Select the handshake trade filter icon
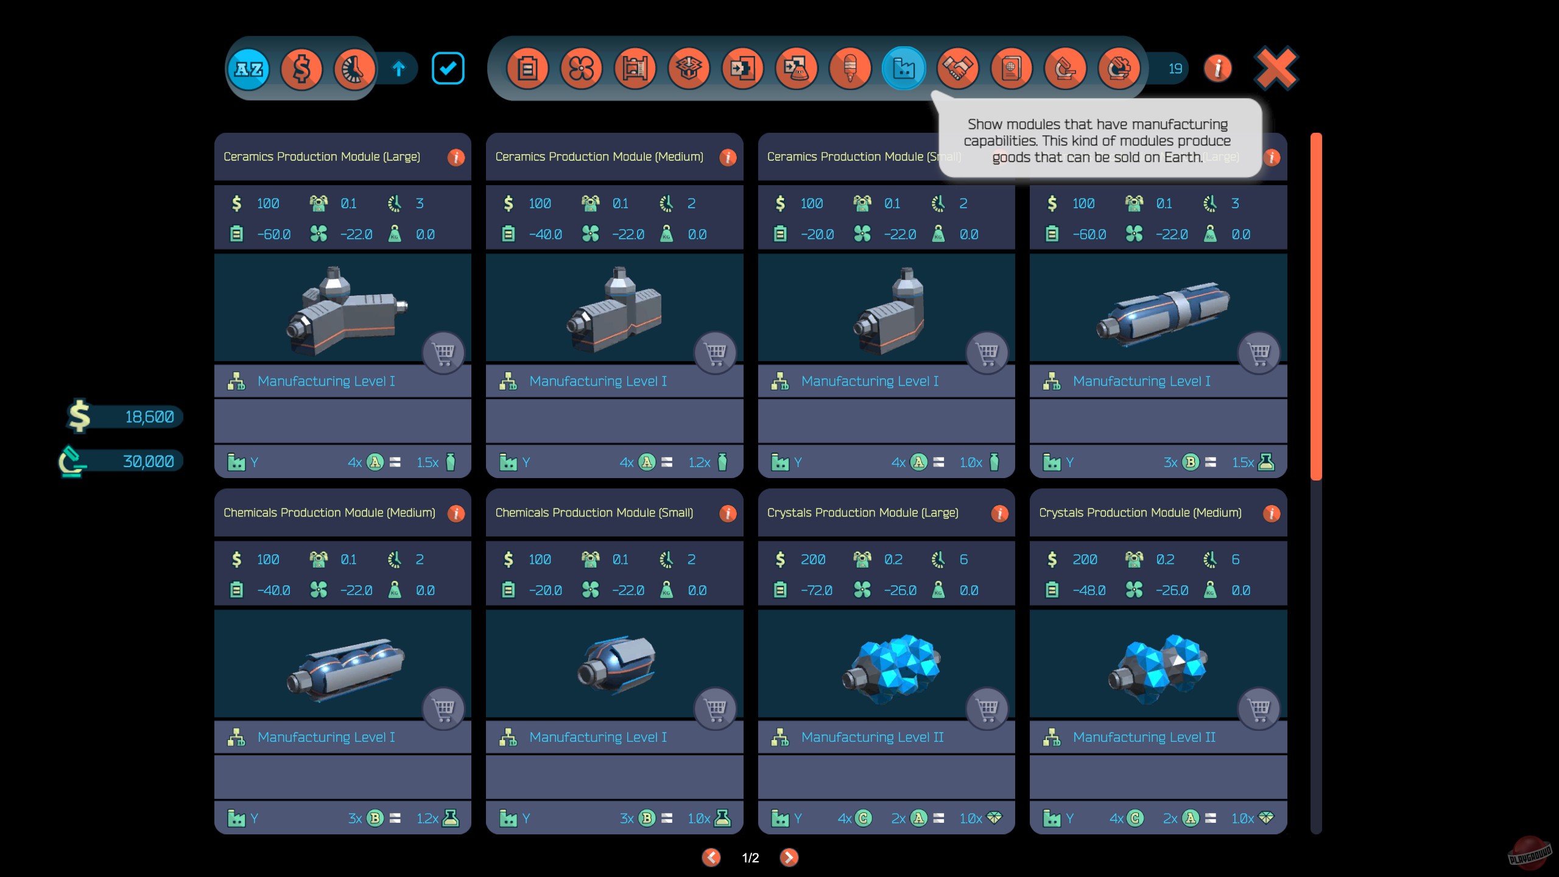 tap(959, 68)
